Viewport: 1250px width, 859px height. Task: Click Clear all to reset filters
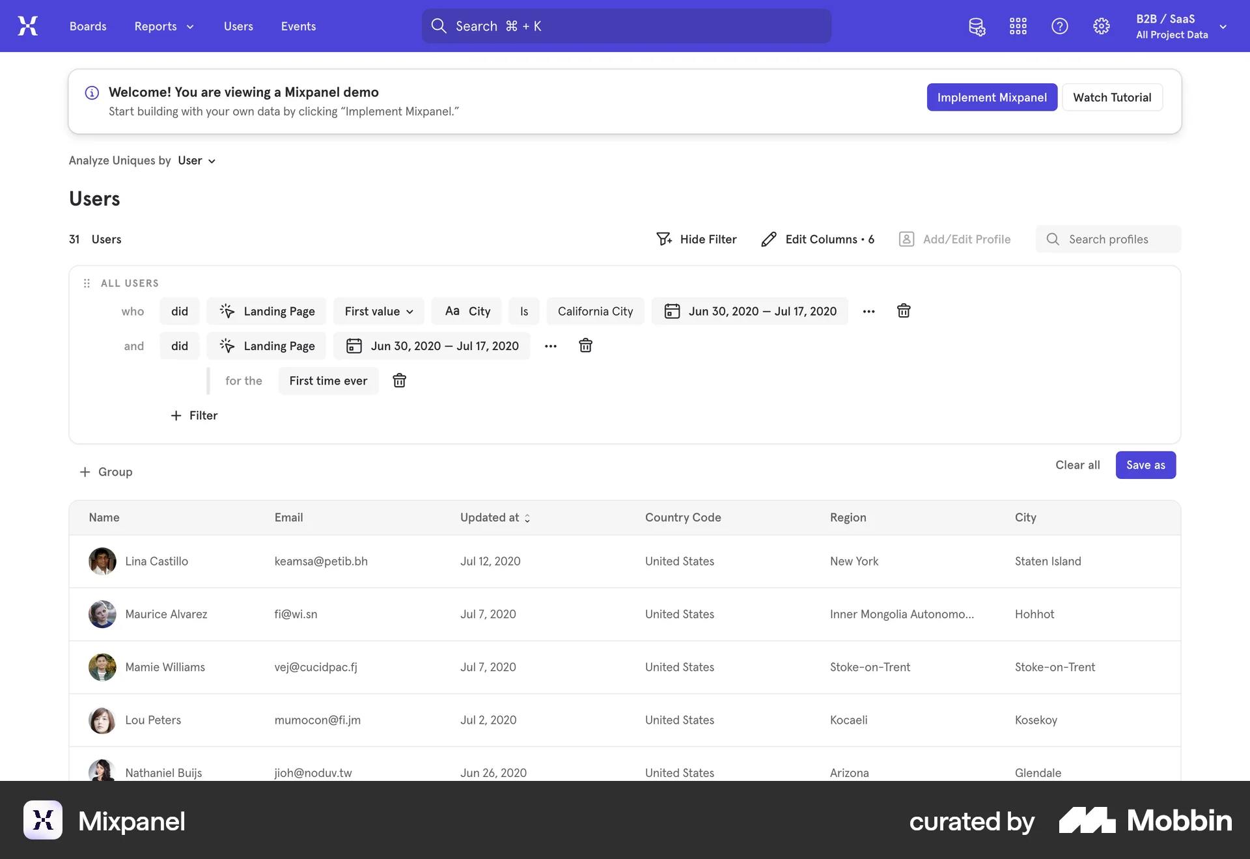[1077, 465]
